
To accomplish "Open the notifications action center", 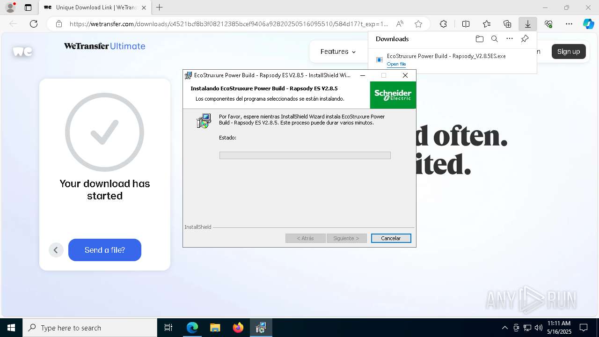I will pyautogui.click(x=584, y=328).
